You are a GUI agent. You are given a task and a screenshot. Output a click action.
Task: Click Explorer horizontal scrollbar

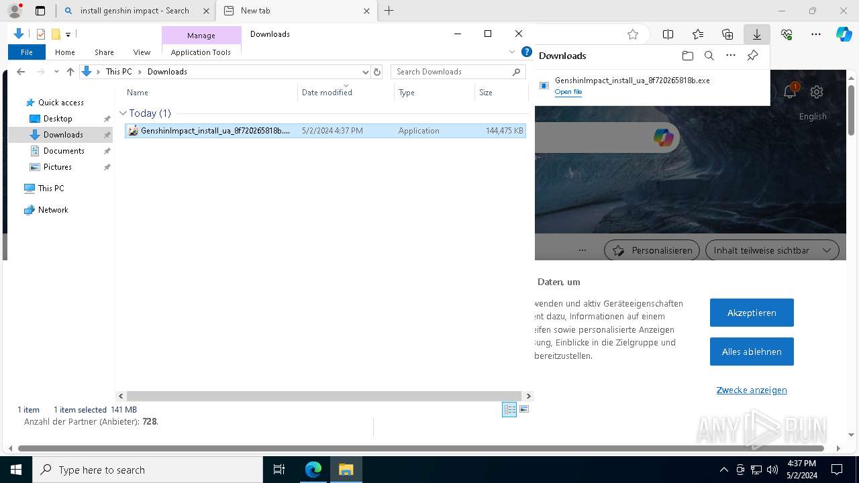[x=324, y=396]
